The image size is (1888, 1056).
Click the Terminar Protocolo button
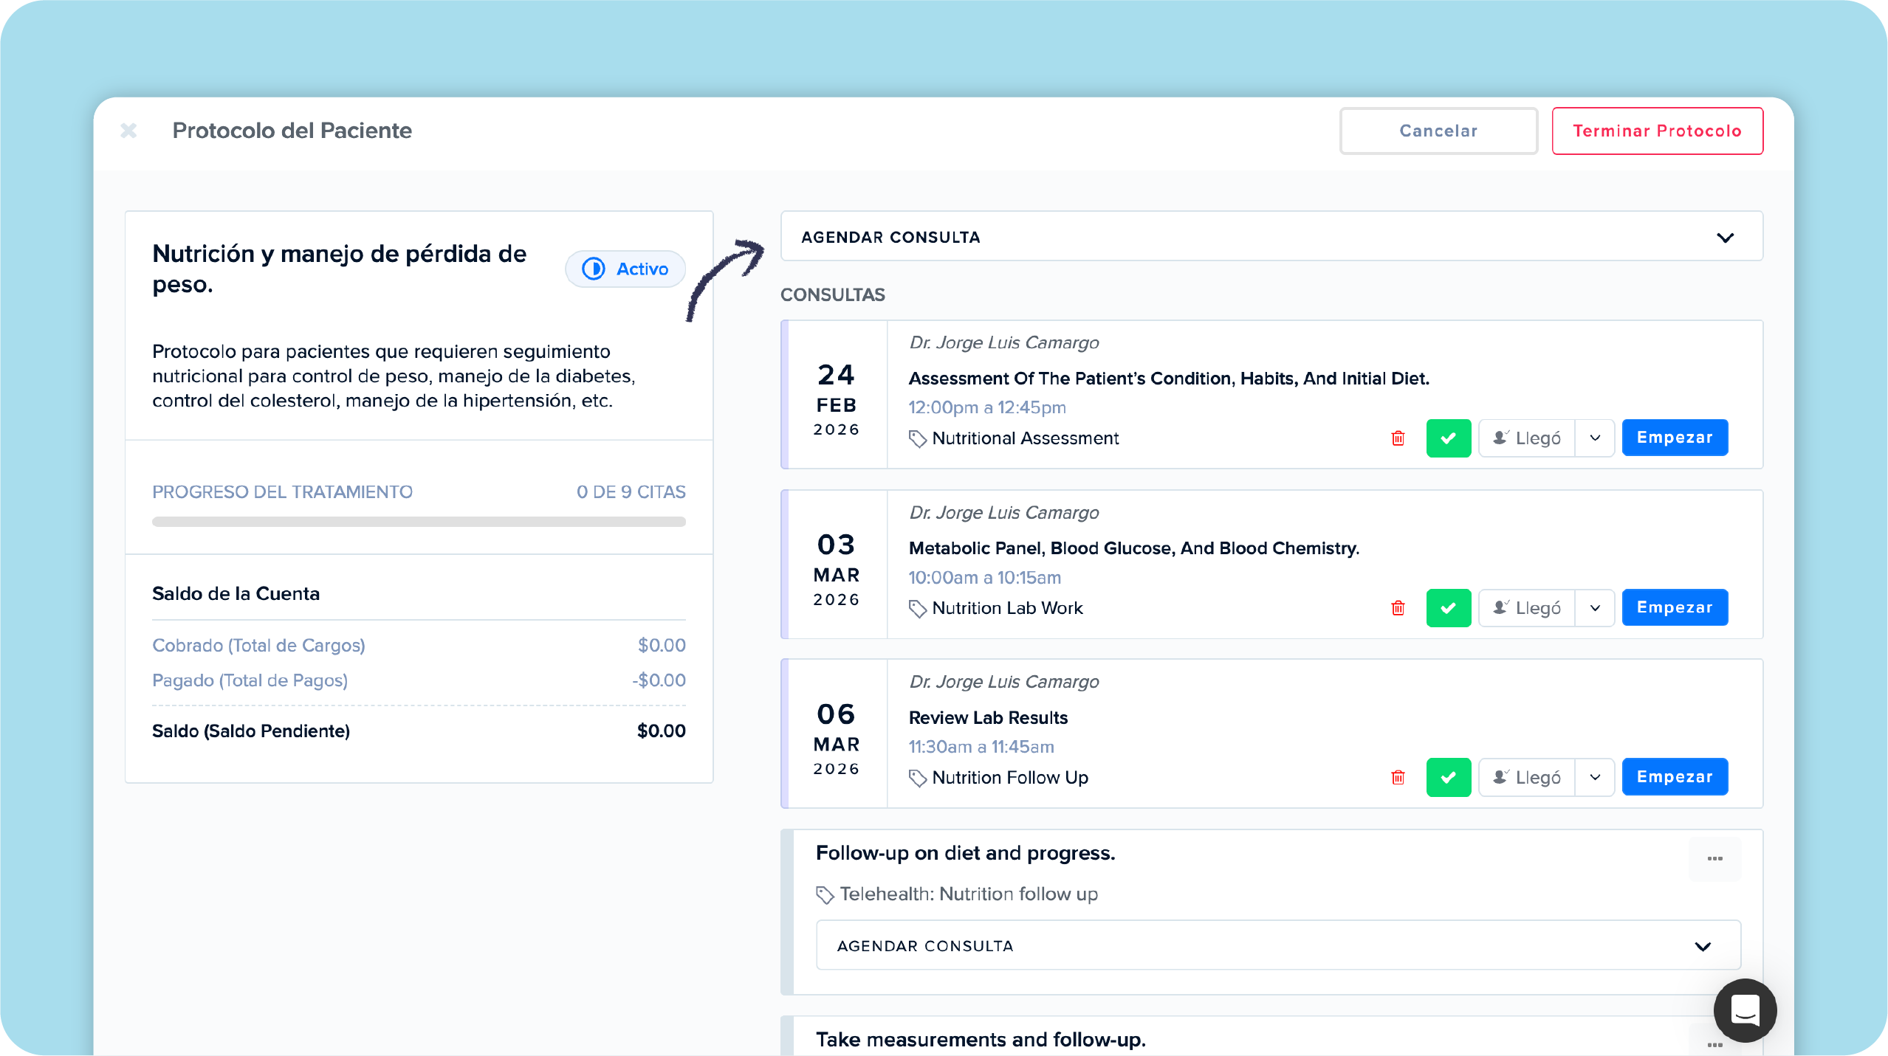click(1657, 131)
